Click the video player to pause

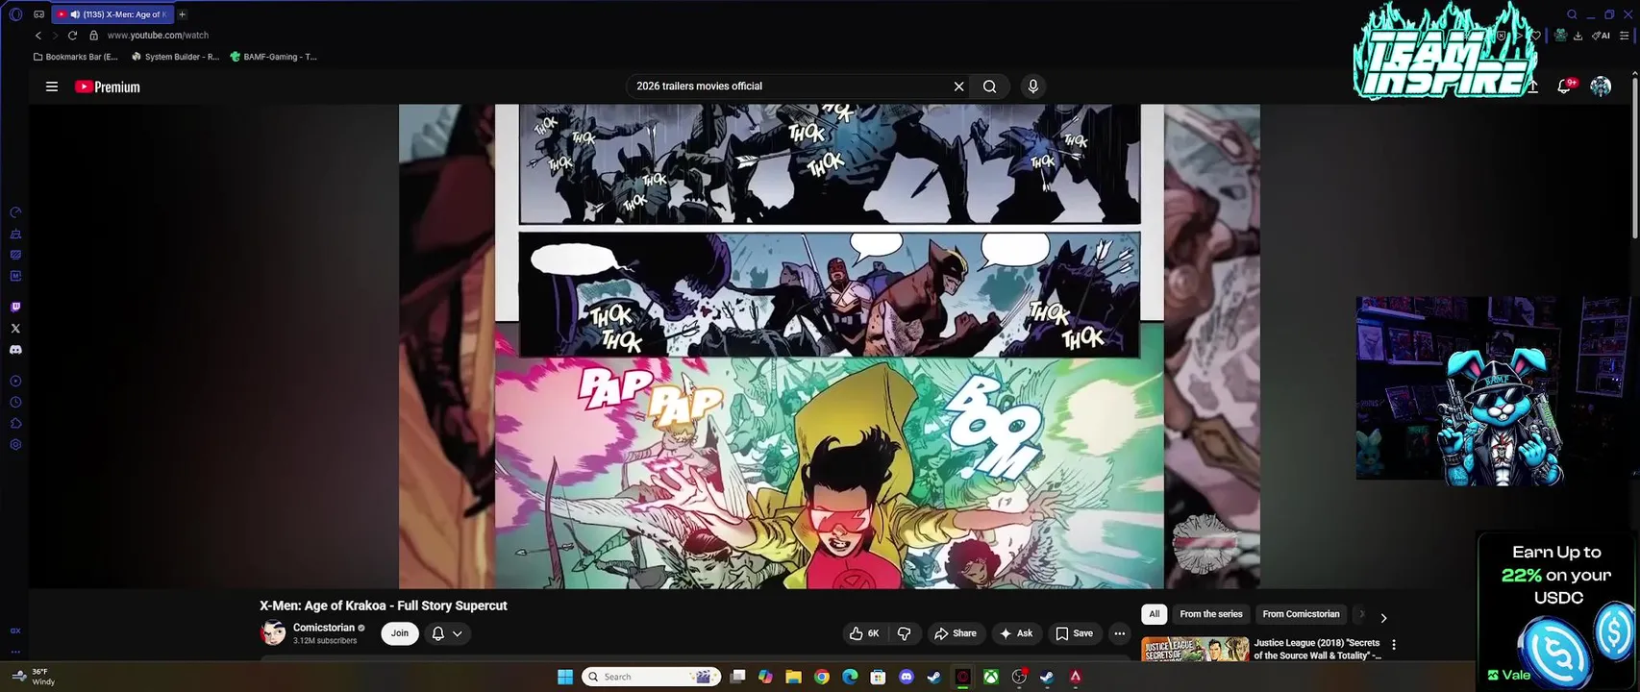click(829, 346)
